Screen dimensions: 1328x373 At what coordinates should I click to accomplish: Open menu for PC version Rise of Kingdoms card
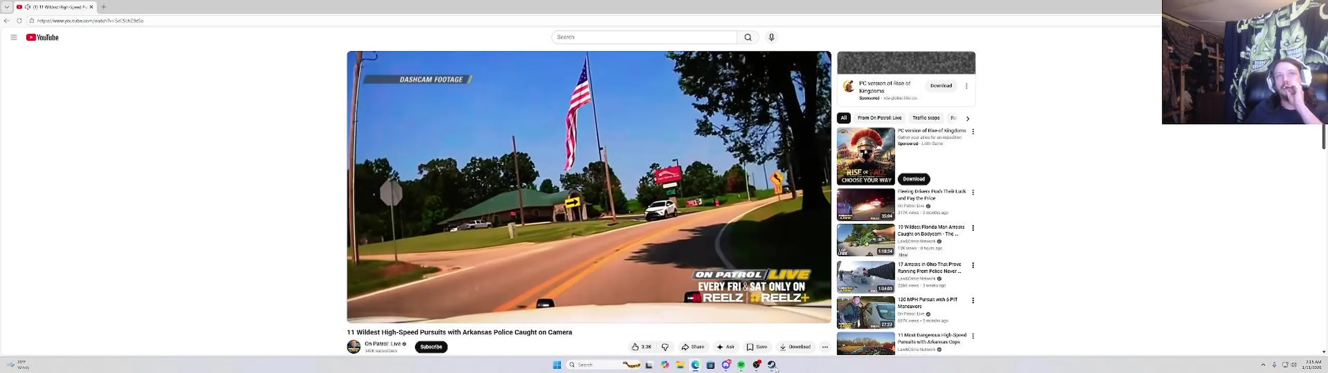pos(973,132)
